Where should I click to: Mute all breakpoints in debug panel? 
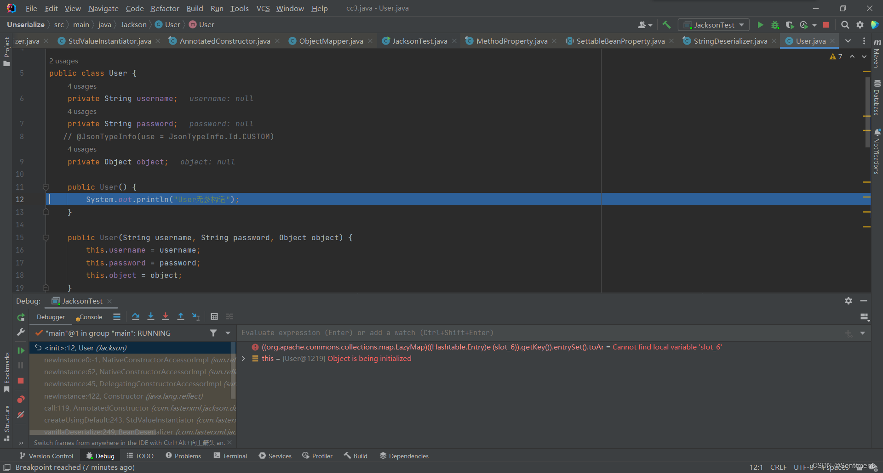[x=21, y=415]
